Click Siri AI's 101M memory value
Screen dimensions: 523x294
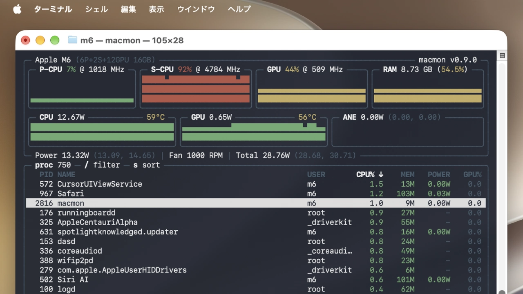click(405, 280)
